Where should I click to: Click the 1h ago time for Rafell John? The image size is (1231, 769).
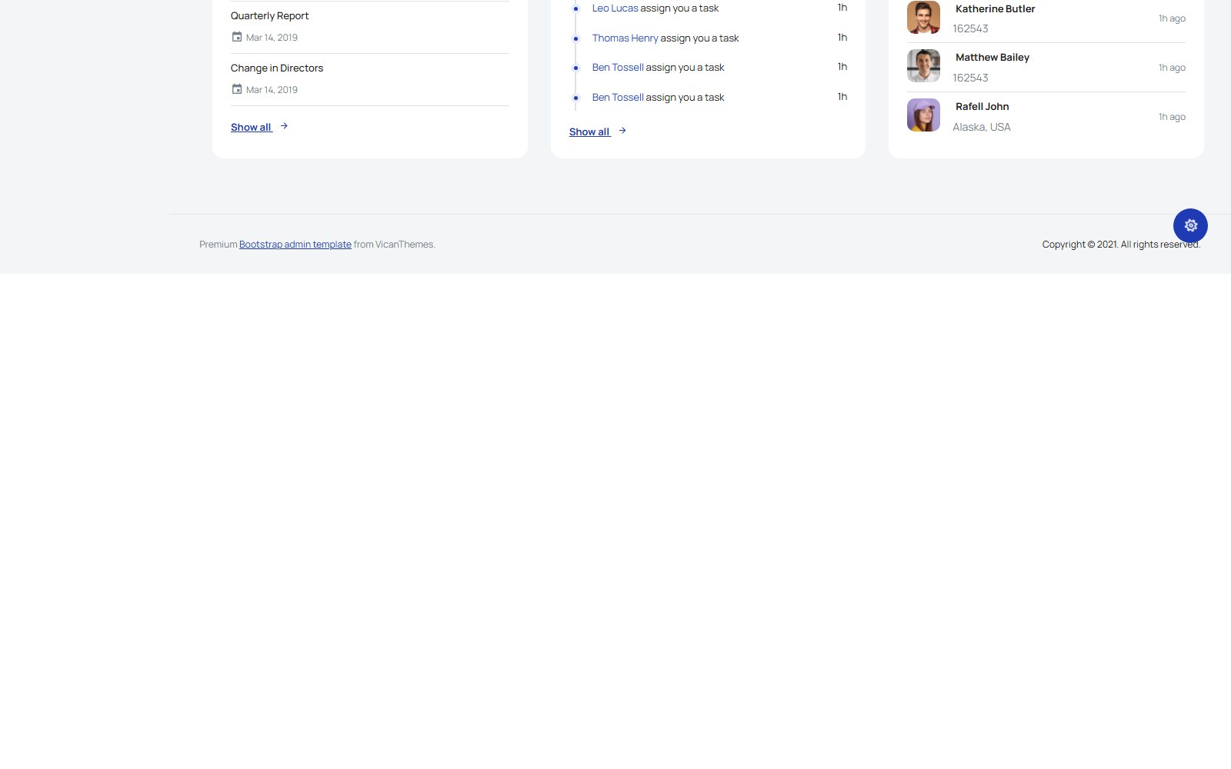[x=1172, y=117]
